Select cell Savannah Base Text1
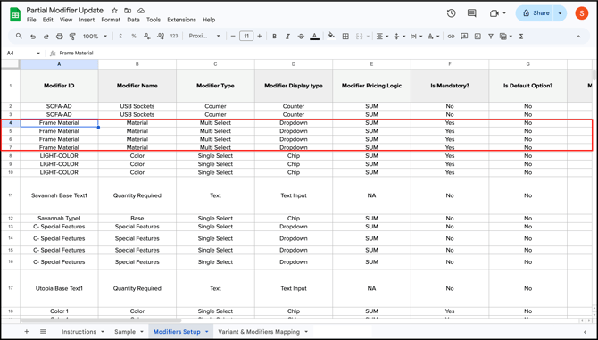The height and width of the screenshot is (340, 598). tap(59, 195)
